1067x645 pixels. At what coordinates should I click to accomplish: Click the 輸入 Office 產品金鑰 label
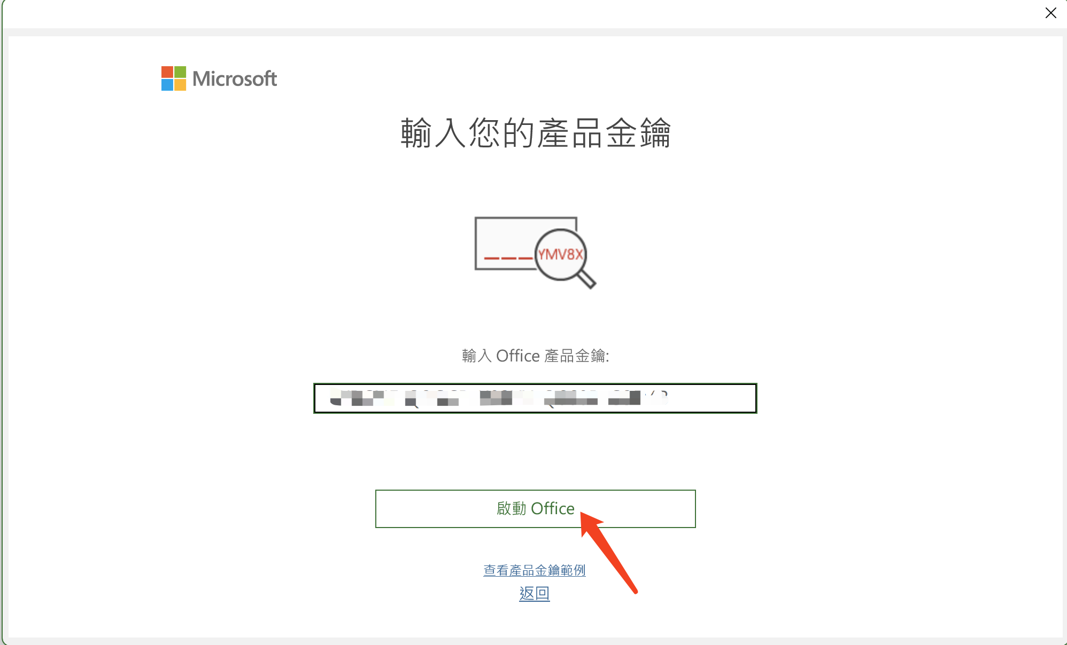(x=536, y=356)
